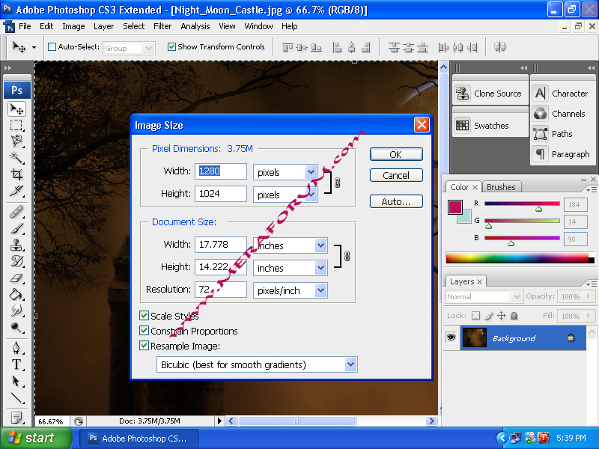Open the Paragraph panel
The height and width of the screenshot is (449, 599).
562,154
